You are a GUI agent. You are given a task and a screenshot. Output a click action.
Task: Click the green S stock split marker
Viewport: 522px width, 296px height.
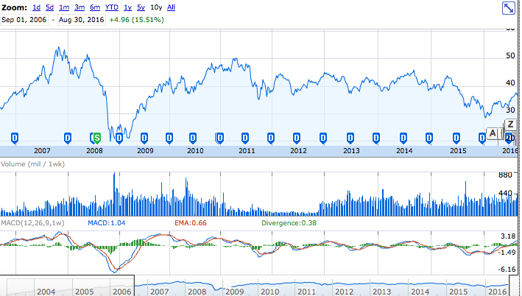click(97, 138)
